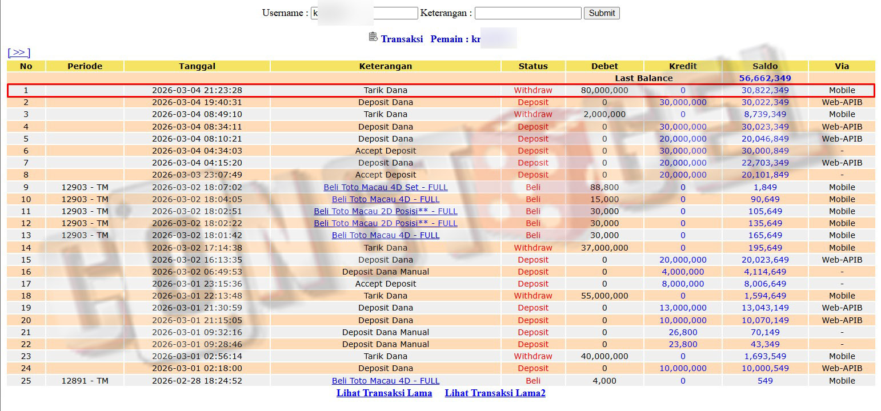
Task: Open Beli Toto Macau 4D link in row 25
Action: pos(385,381)
